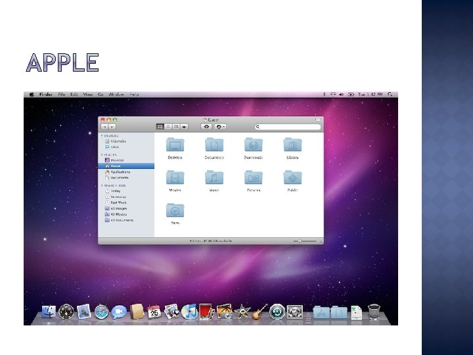The height and width of the screenshot is (355, 473).
Task: Switch to column view
Action: pos(176,127)
